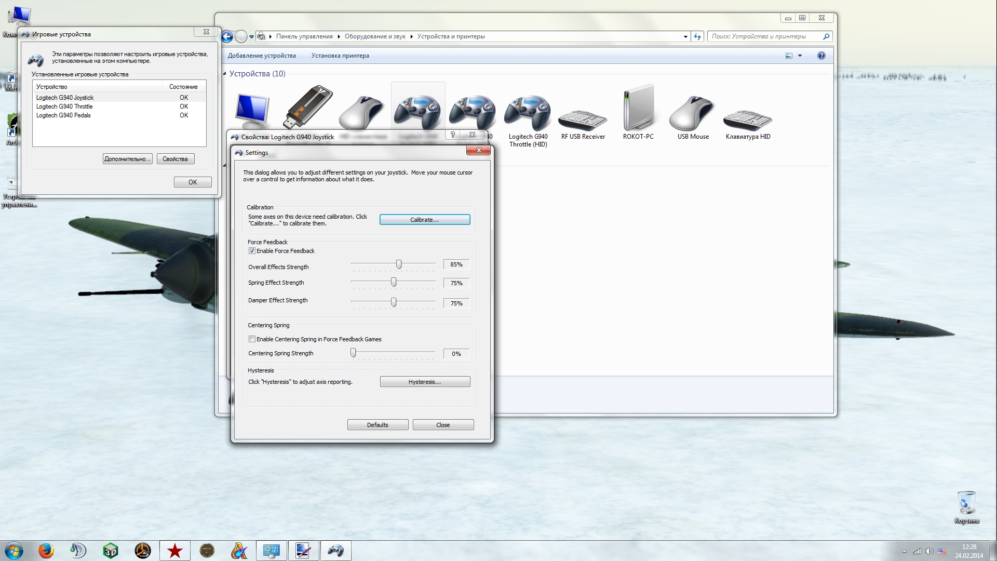Viewport: 997px width, 561px height.
Task: Click Свойства button in Игровые устройства
Action: click(175, 159)
